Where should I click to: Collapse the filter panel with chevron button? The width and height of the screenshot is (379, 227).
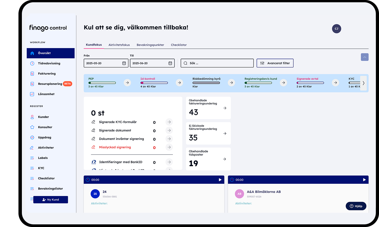365,57
